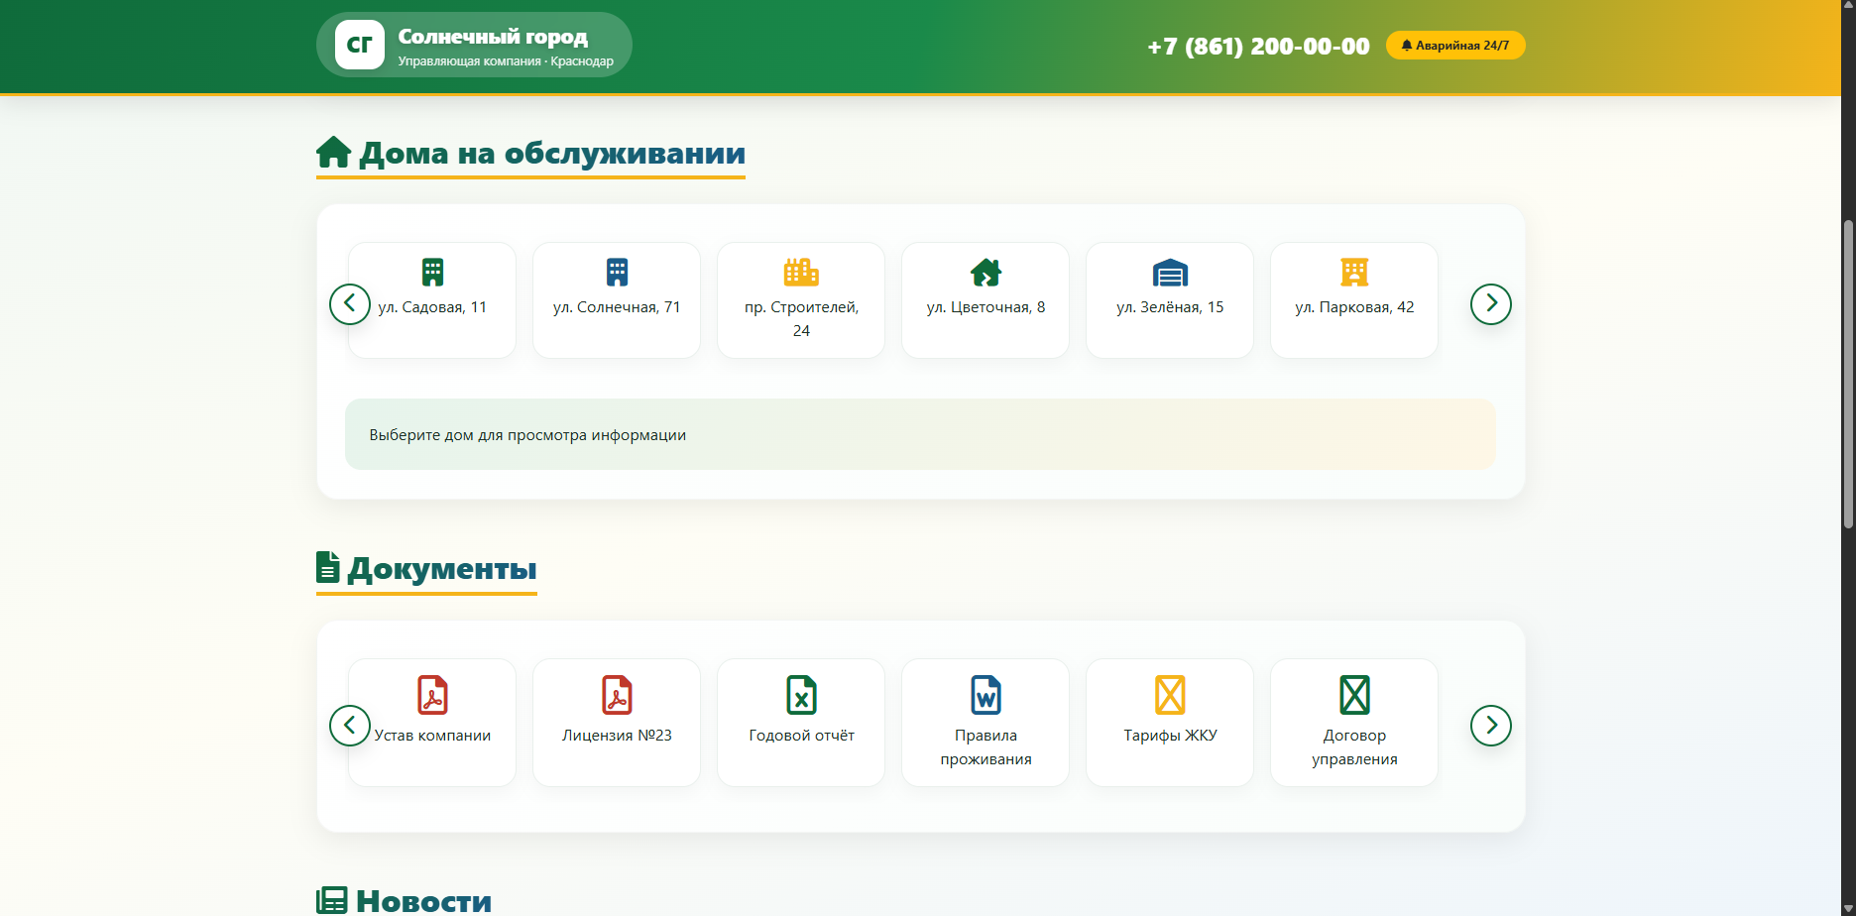1856x916 pixels.
Task: Select the пр. Строителей, 24 label
Action: click(x=801, y=319)
